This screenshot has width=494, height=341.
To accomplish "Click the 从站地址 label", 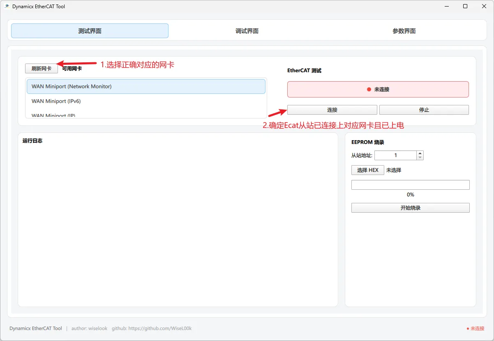I will click(x=362, y=155).
